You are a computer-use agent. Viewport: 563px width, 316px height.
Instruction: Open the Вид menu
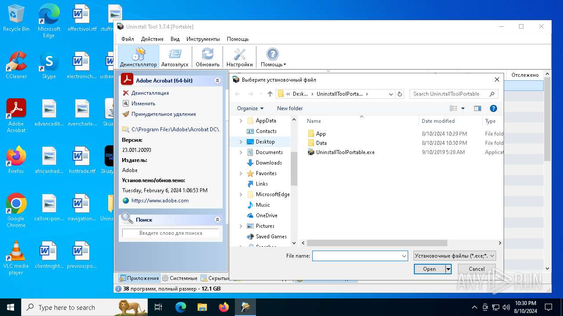pyautogui.click(x=175, y=39)
